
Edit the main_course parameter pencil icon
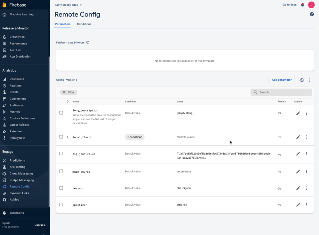click(298, 172)
